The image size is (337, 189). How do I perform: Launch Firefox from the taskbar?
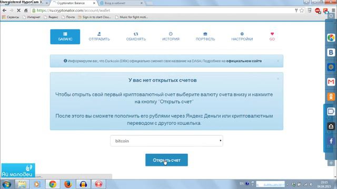click(x=68, y=184)
